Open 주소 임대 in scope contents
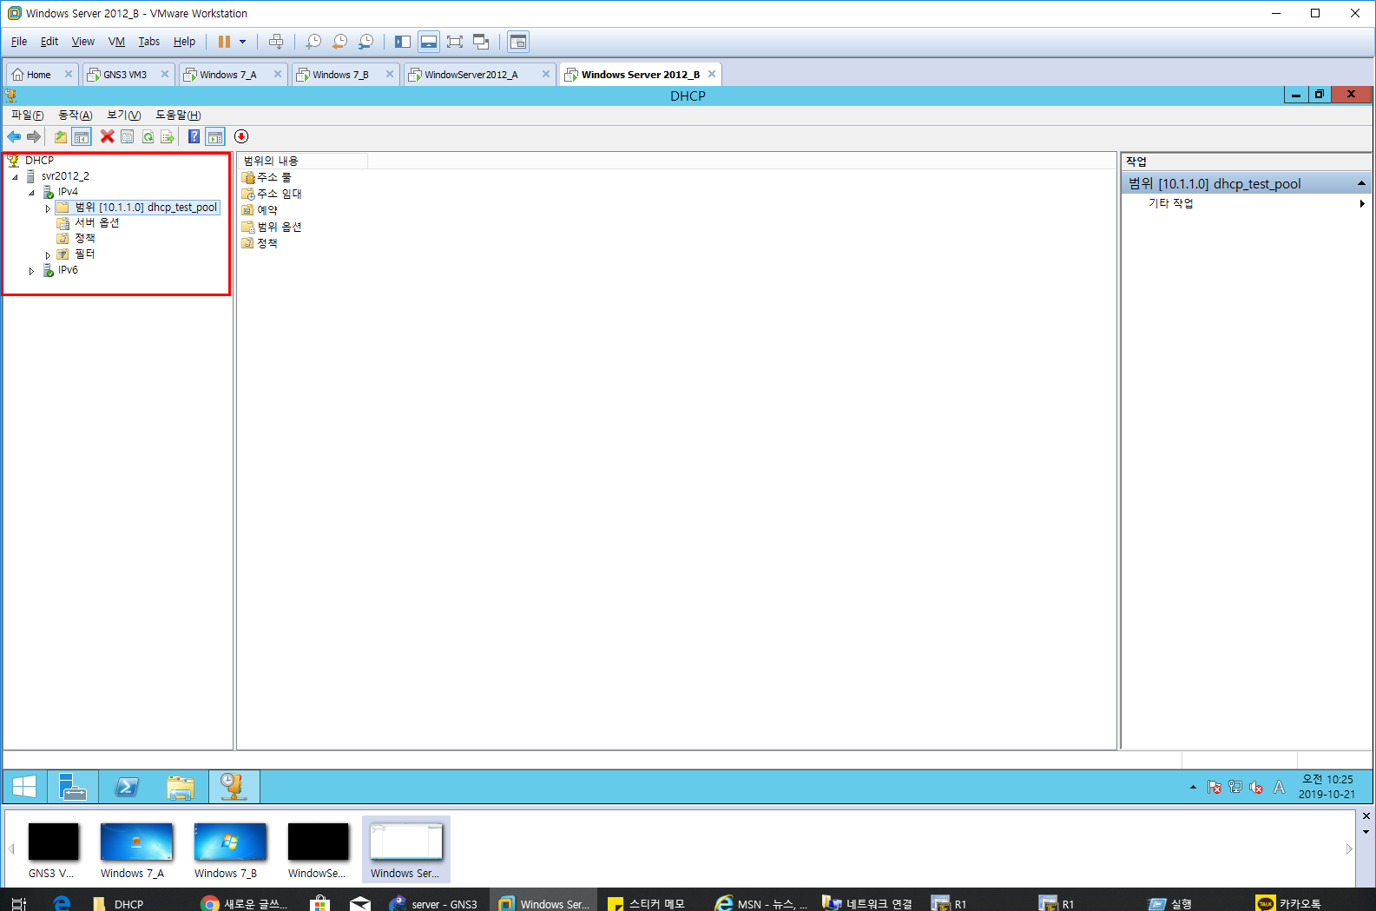 [x=279, y=194]
